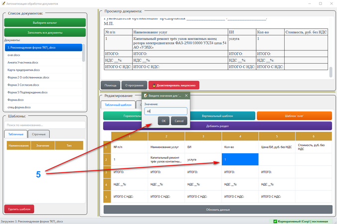Click the document preview vertical scrollbar
The image size is (337, 224).
pyautogui.click(x=331, y=72)
